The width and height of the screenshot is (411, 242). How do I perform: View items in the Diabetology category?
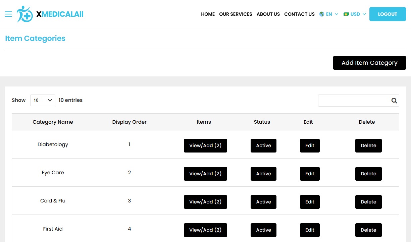tap(205, 145)
